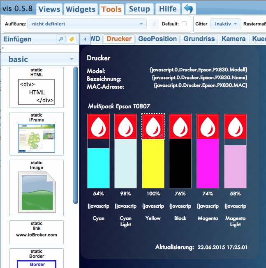Click the 58% value label

click(235, 194)
